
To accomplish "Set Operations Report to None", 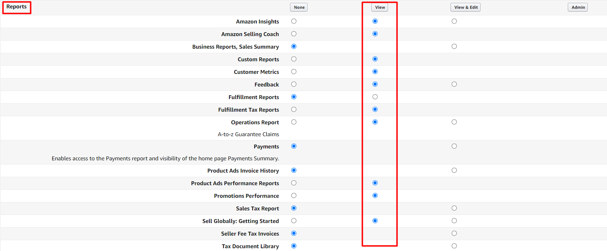I will tap(294, 122).
